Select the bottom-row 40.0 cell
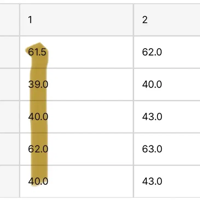Viewport: 200px width, 200px height. click(77, 181)
